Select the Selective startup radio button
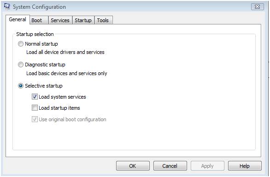This screenshot has height=177, width=270. (x=21, y=86)
